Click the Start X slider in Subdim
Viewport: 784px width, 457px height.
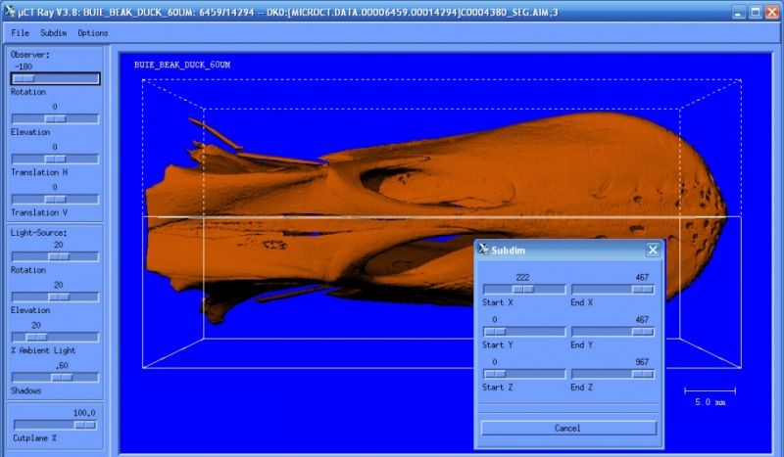[524, 290]
